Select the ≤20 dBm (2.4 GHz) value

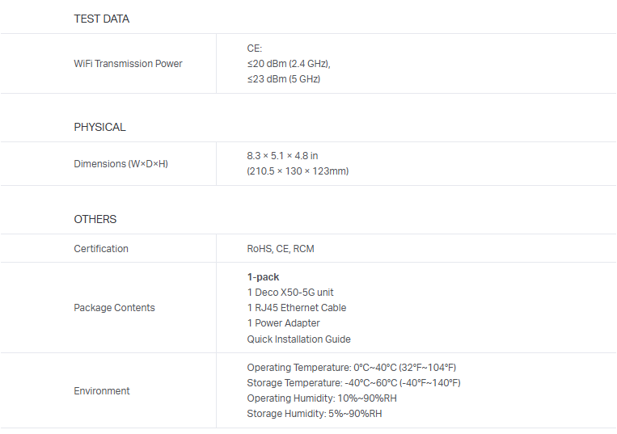tap(289, 64)
